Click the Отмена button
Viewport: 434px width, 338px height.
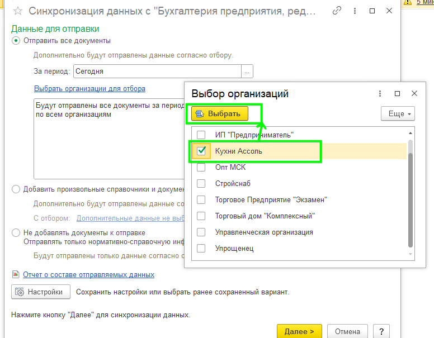coord(347,331)
